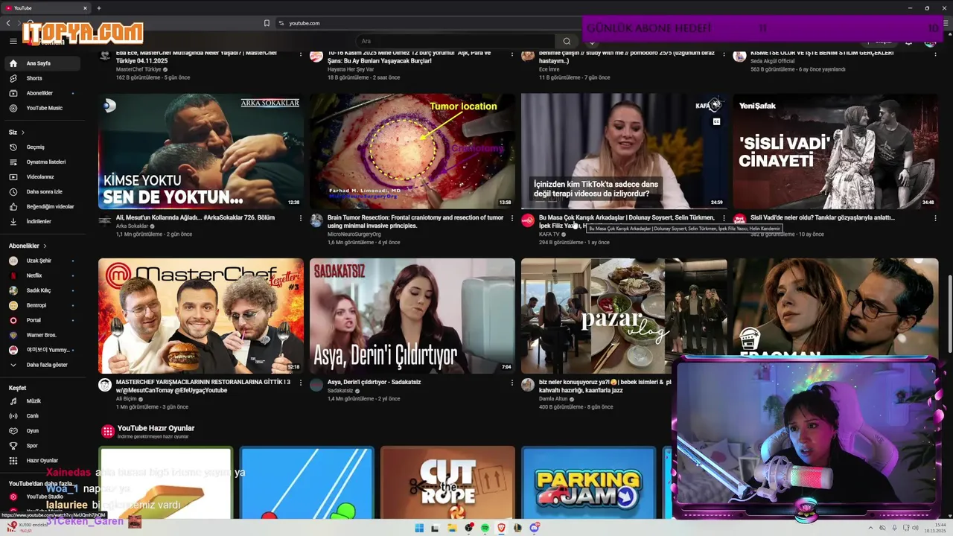The image size is (953, 536).
Task: Open Warner Bros. channel subscription
Action: [42, 335]
